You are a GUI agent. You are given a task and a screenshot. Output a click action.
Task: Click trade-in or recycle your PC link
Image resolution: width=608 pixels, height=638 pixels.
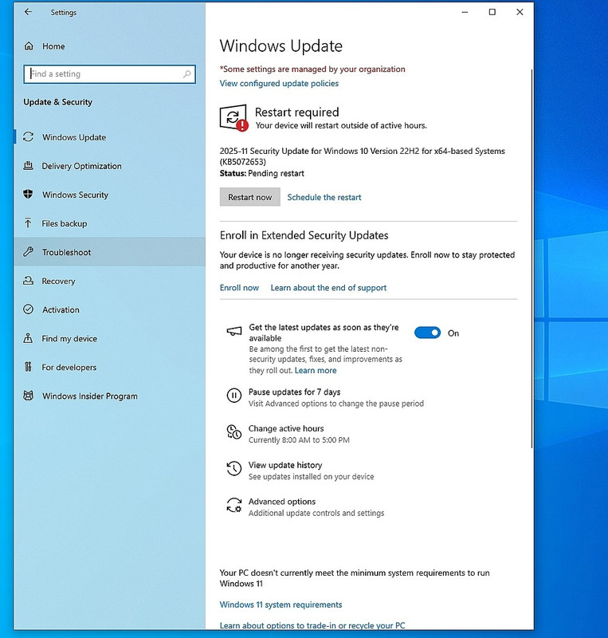click(x=312, y=625)
